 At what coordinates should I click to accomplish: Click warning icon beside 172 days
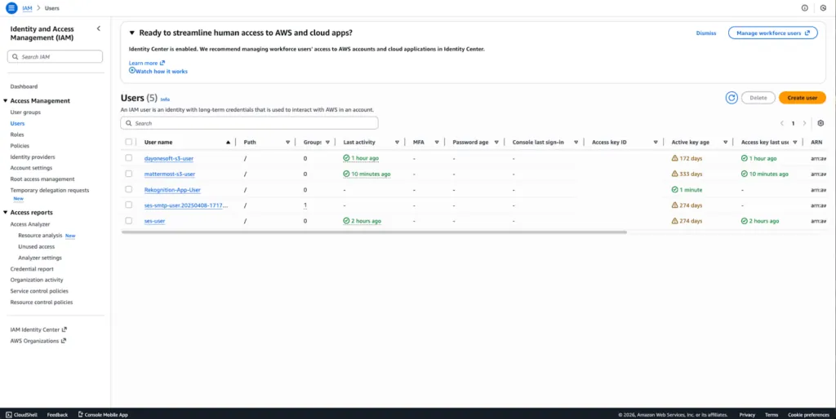pos(674,158)
